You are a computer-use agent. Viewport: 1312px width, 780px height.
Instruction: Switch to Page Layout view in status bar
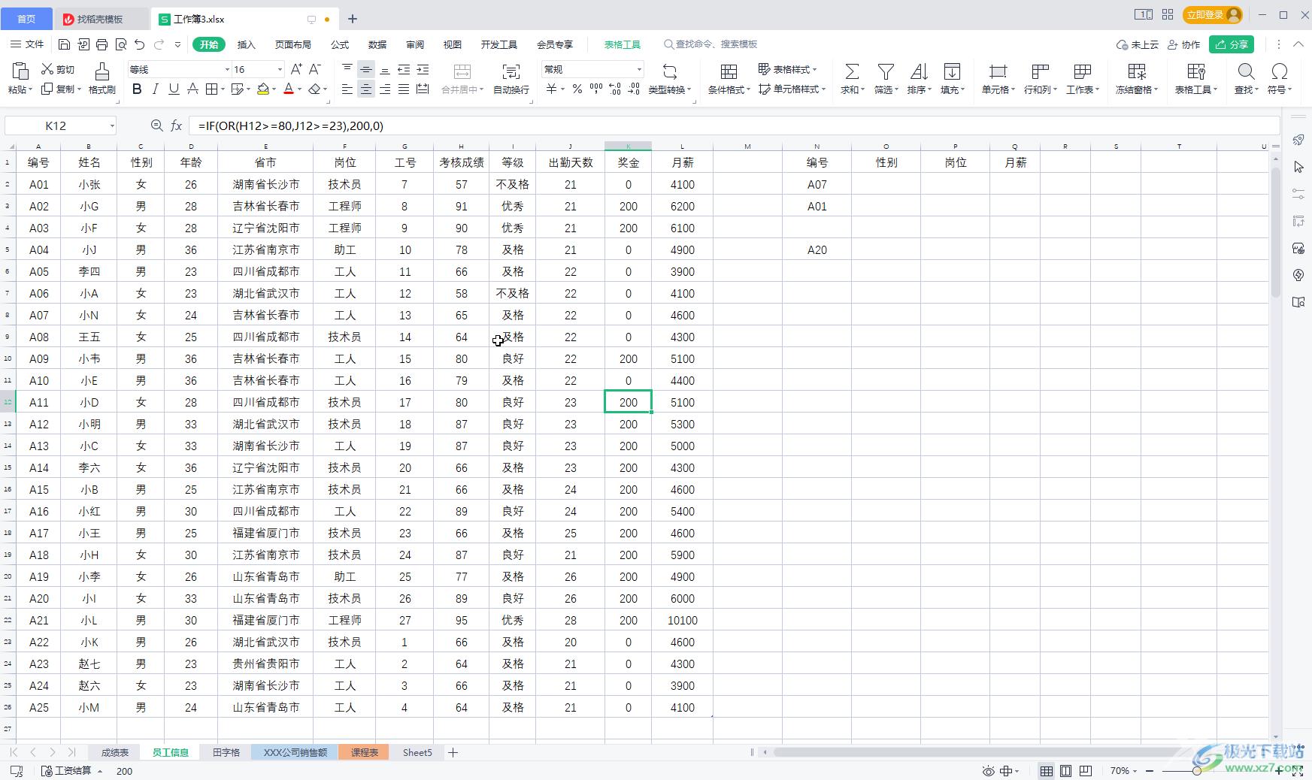(1065, 771)
